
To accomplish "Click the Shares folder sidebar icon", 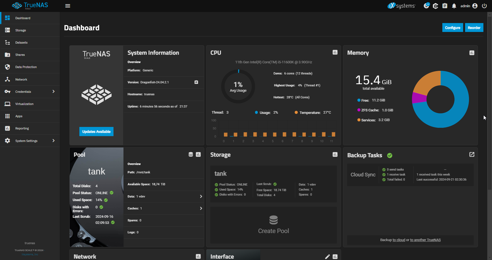I will pos(7,55).
